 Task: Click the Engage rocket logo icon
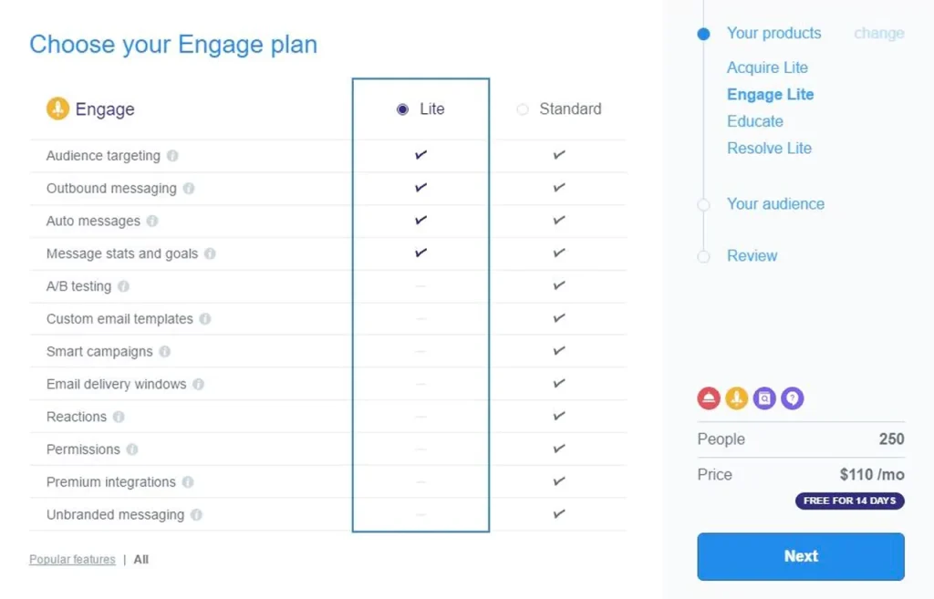click(x=57, y=109)
